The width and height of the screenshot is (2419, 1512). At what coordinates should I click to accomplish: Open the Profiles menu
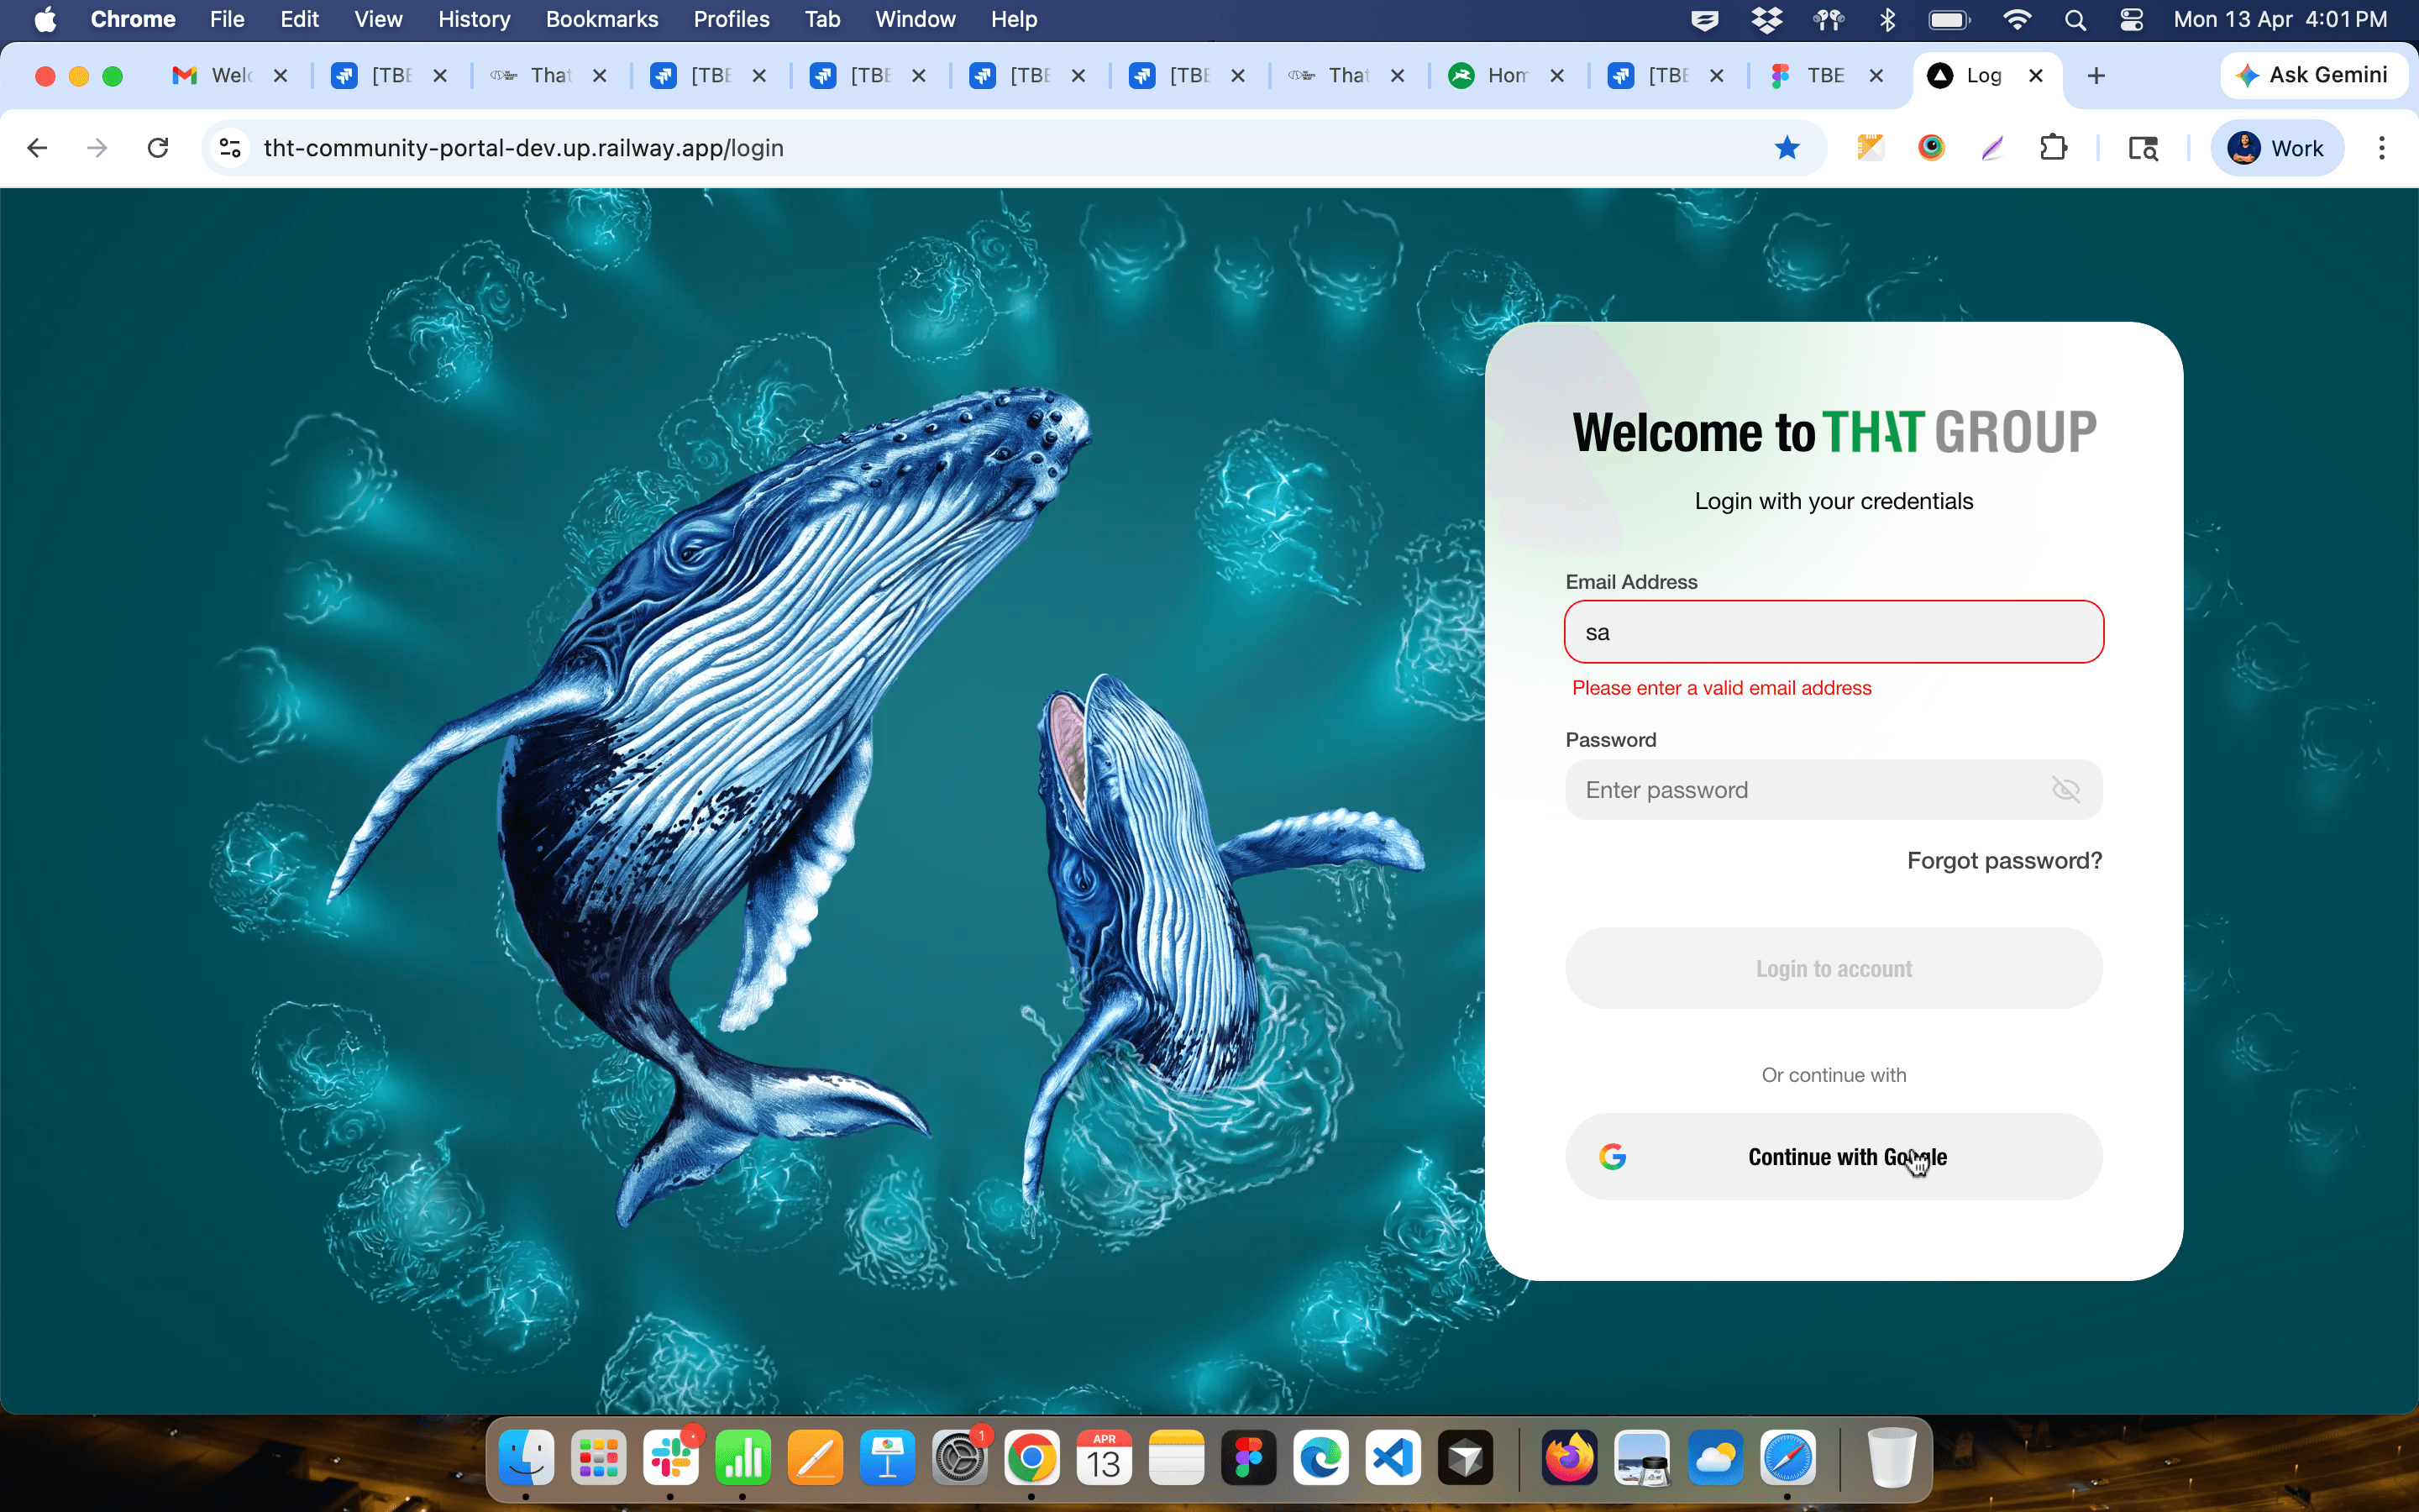[731, 19]
